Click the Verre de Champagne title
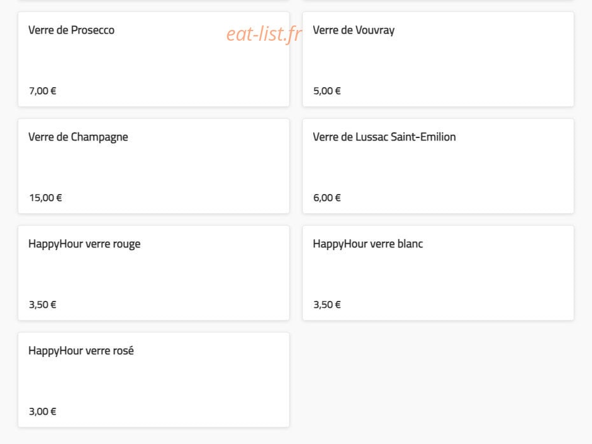 78,137
